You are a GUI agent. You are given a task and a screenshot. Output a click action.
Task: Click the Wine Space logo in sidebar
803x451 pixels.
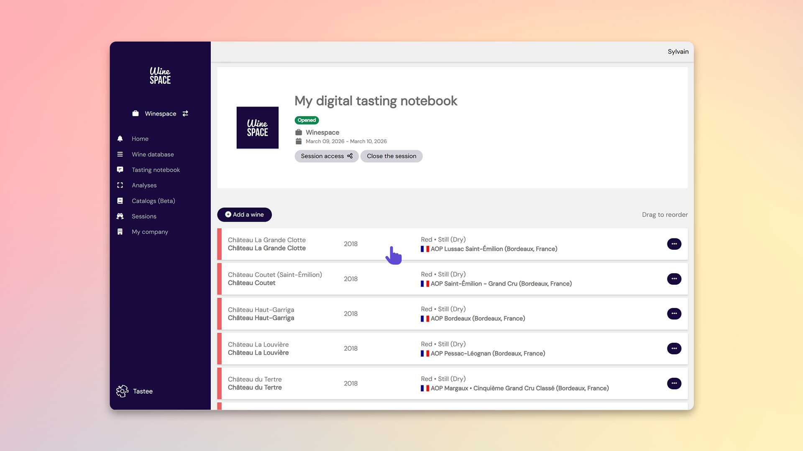click(x=160, y=76)
